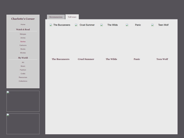Switch to the Recomanacions tab

[56, 17]
